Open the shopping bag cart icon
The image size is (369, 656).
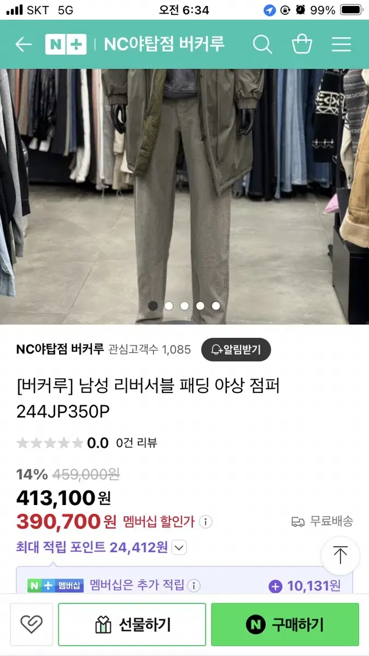(x=302, y=44)
